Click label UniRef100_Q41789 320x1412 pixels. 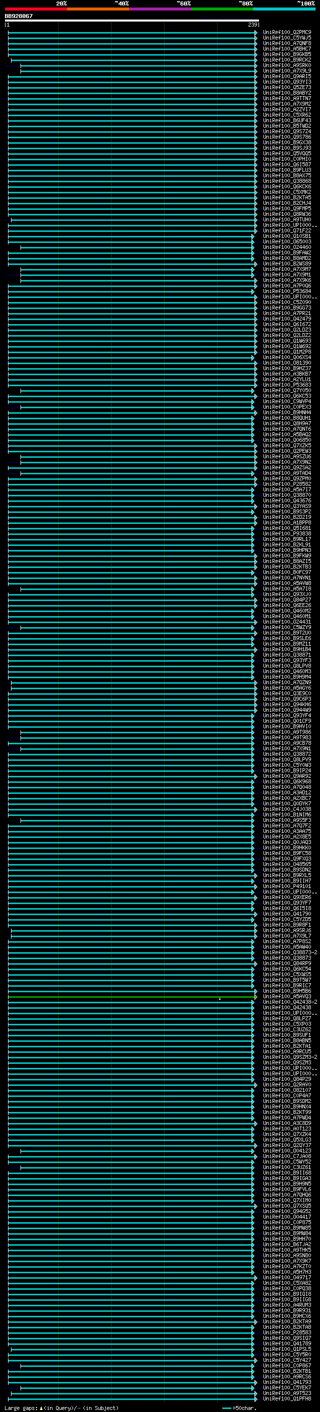coord(287,1343)
